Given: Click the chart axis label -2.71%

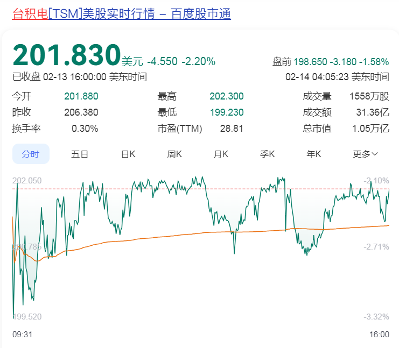Looking at the screenshot, I should [x=376, y=247].
